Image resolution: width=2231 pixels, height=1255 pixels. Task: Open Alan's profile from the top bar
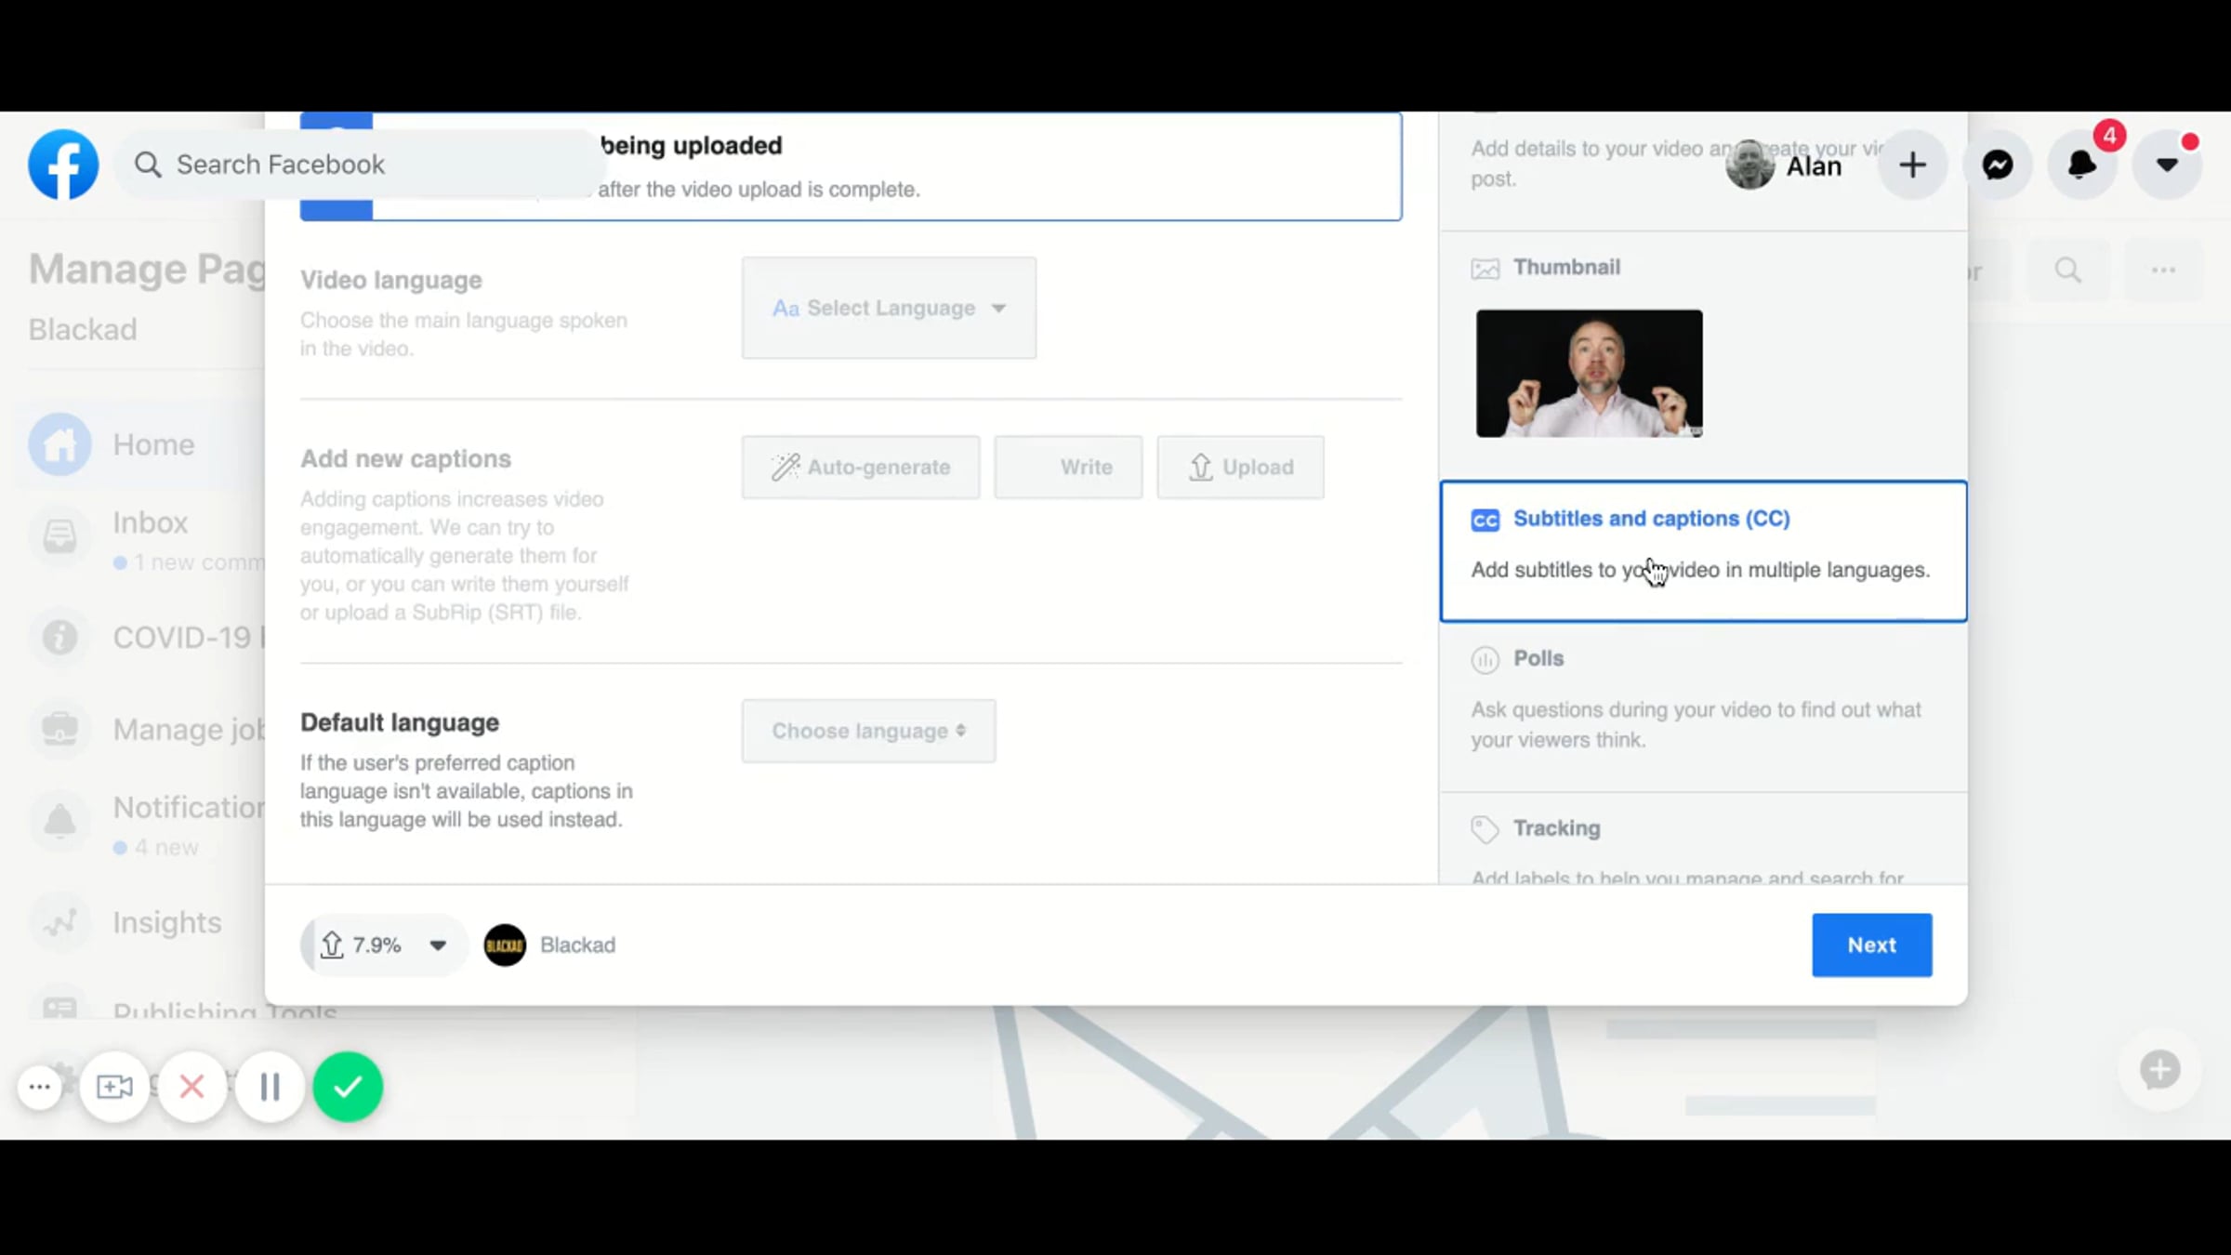pos(1784,165)
